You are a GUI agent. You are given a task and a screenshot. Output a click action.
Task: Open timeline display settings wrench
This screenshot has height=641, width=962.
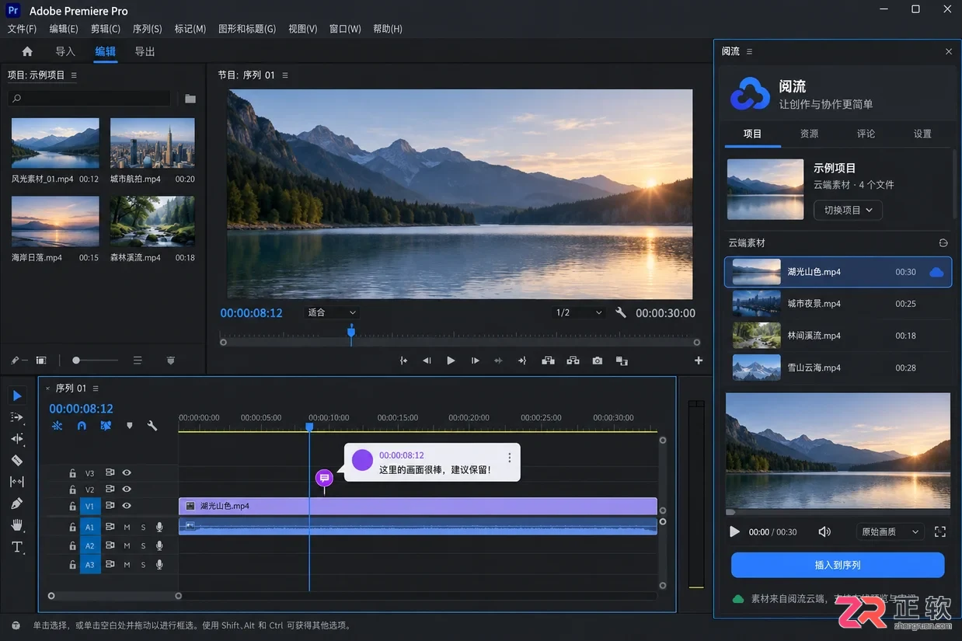coord(152,426)
